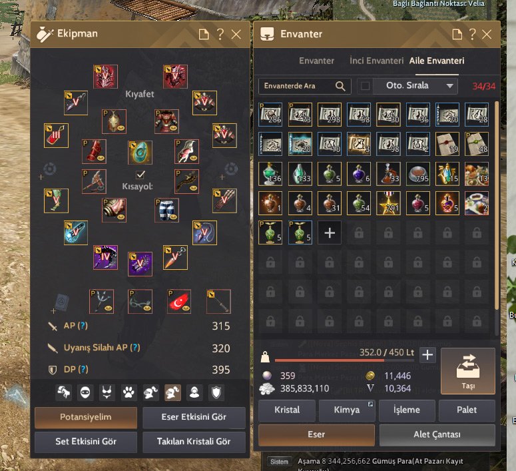Select the ninja mask view icon
This screenshot has width=516, height=471.
(x=85, y=392)
